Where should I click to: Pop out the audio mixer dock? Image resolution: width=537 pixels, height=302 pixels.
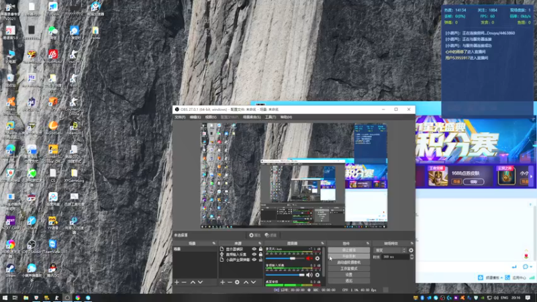(322, 244)
